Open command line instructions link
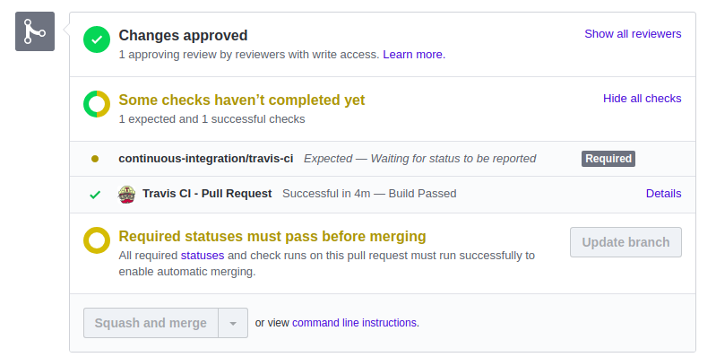Image resolution: width=716 pixels, height=357 pixels. point(354,323)
